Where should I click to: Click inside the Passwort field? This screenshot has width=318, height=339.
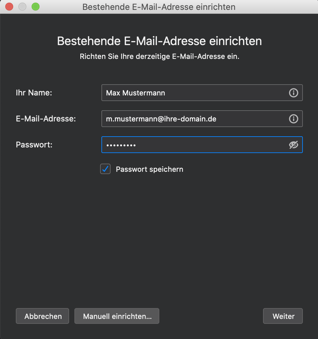coord(202,144)
